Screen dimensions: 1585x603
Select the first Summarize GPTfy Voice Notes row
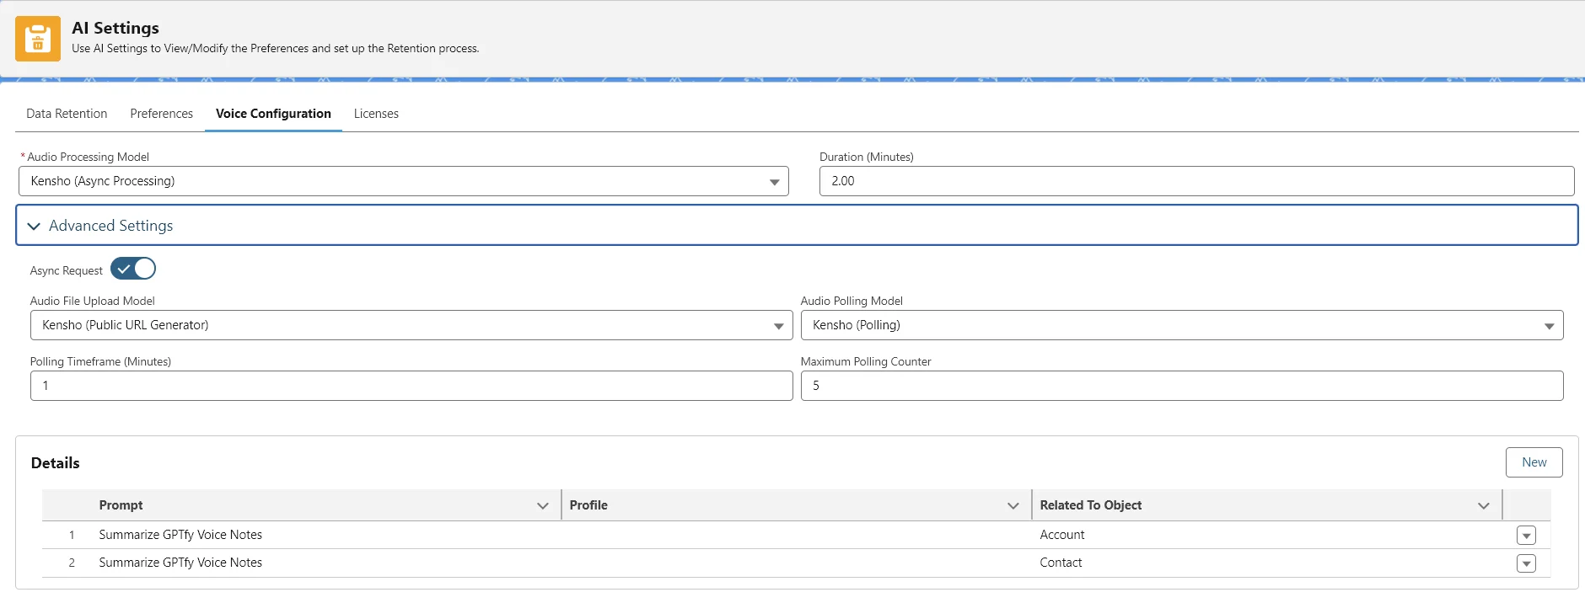[180, 535]
